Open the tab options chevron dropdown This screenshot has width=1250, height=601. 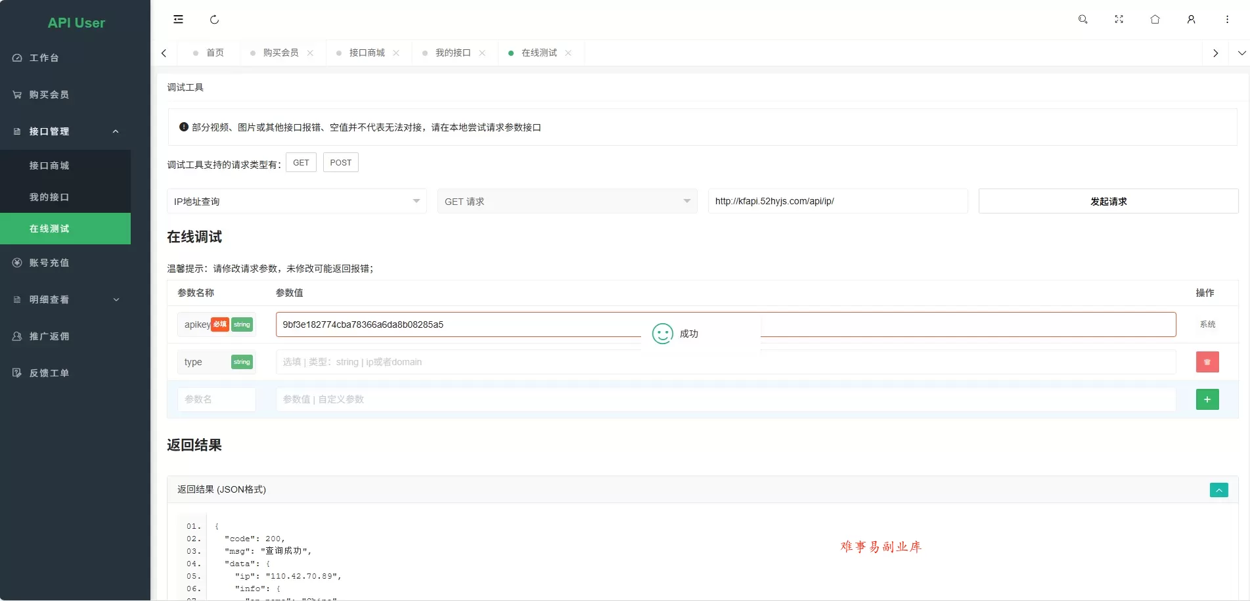coord(1241,53)
